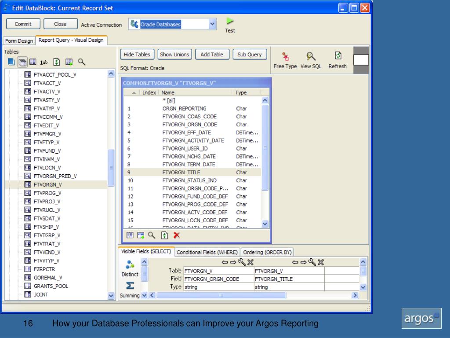
Task: Click the 'tab' text icon under Tables
Action: click(44, 62)
